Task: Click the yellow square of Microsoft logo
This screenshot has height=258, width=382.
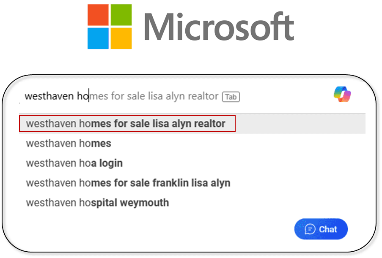Action: (121, 38)
